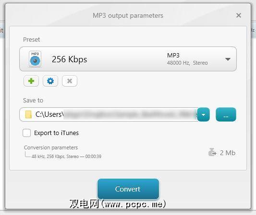Add a new preset with green plus
This screenshot has height=215, width=256.
31,81
